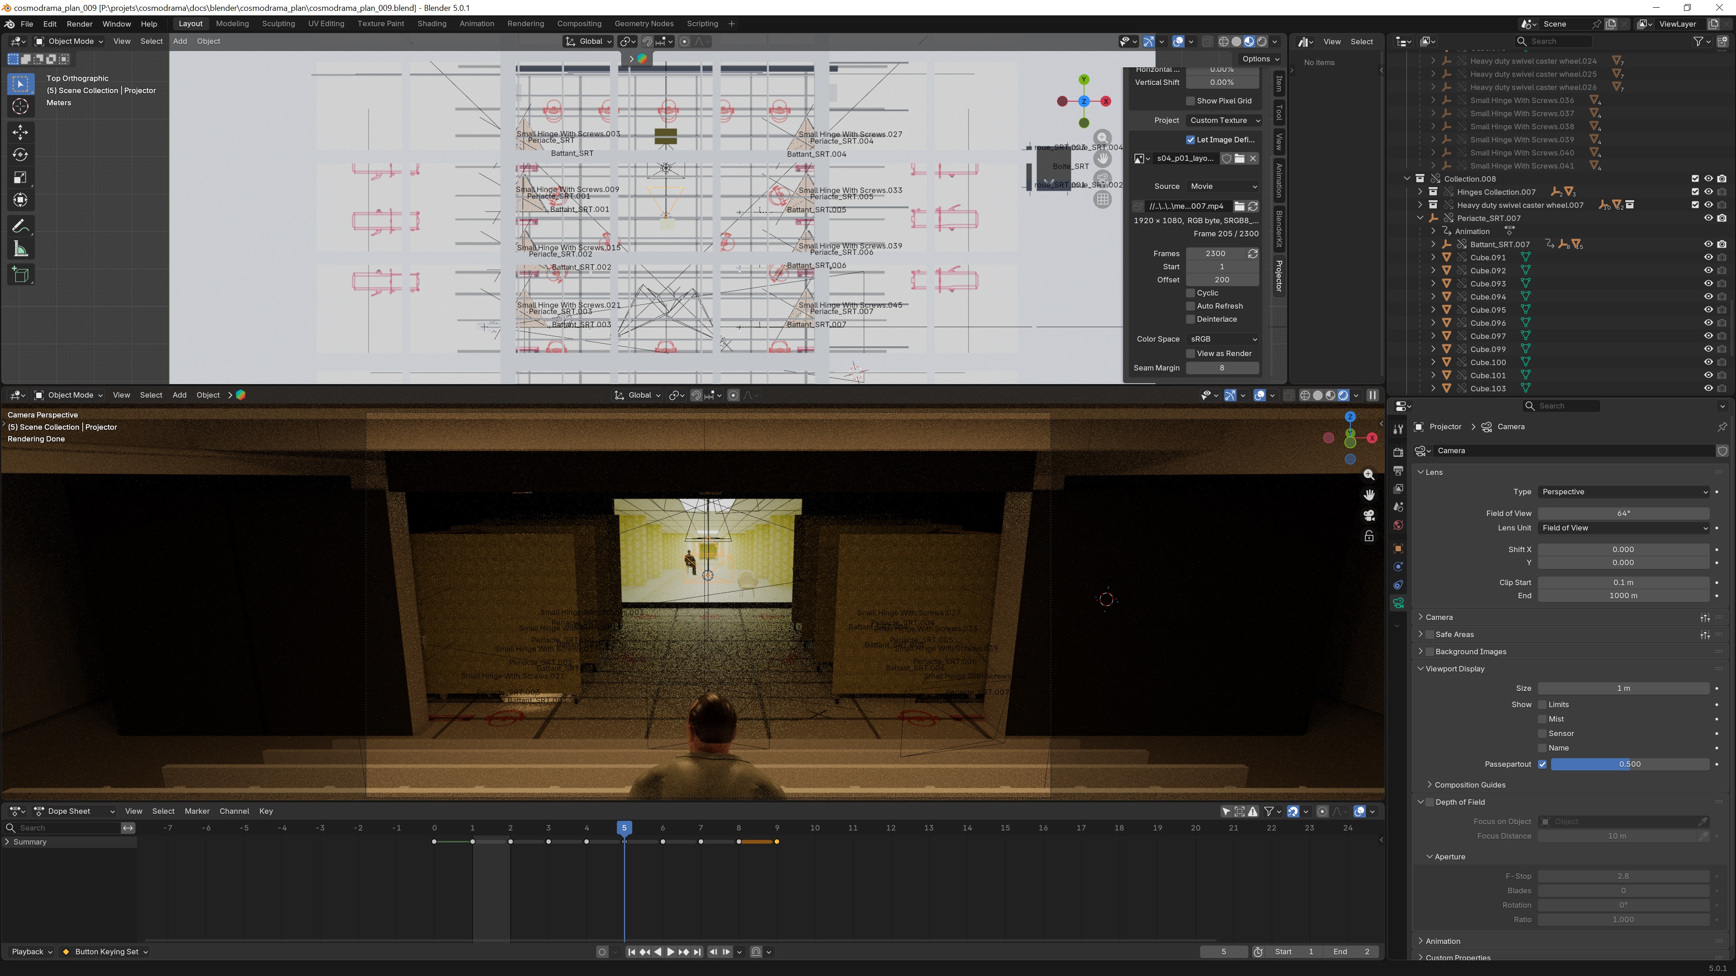Select the Annotate tool

point(20,225)
